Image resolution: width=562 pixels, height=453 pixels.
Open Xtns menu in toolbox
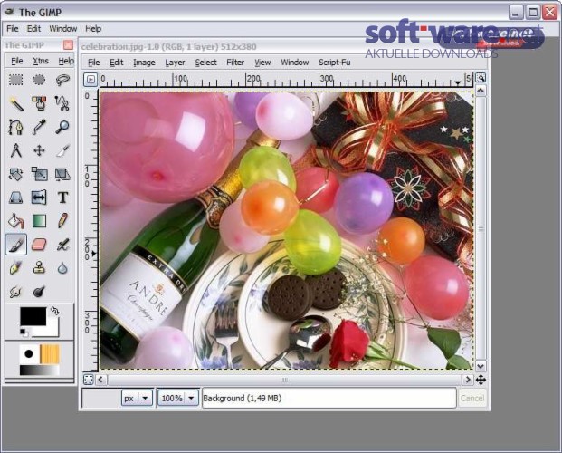[x=41, y=61]
